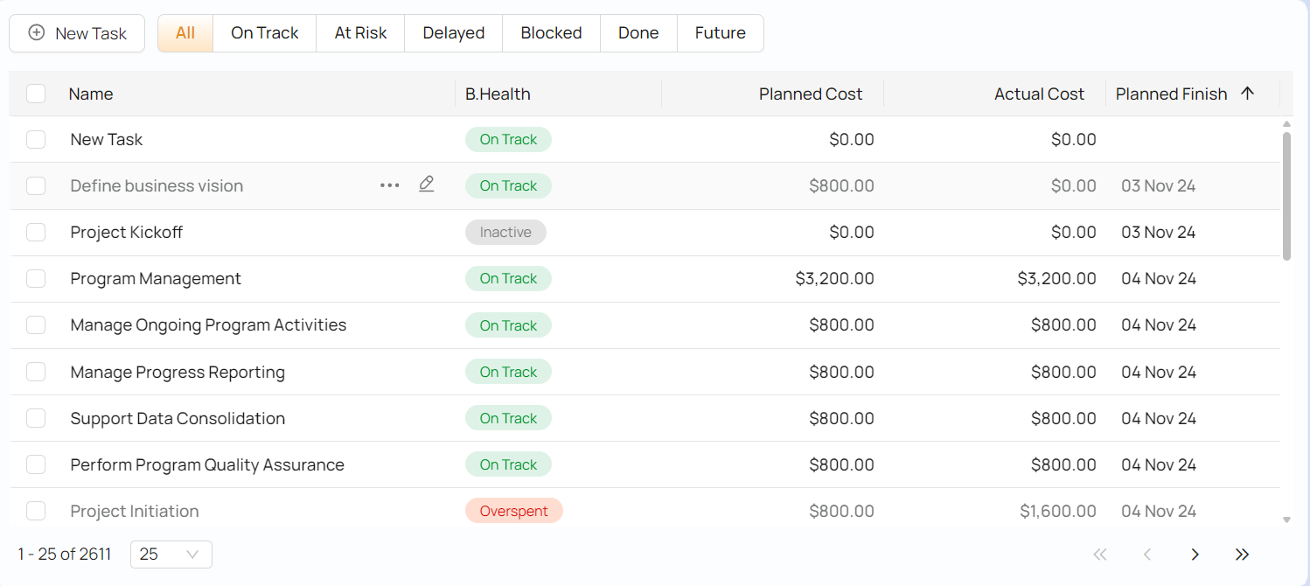Switch to the At Risk tab
Screen dimensions: 1310x586
point(360,33)
